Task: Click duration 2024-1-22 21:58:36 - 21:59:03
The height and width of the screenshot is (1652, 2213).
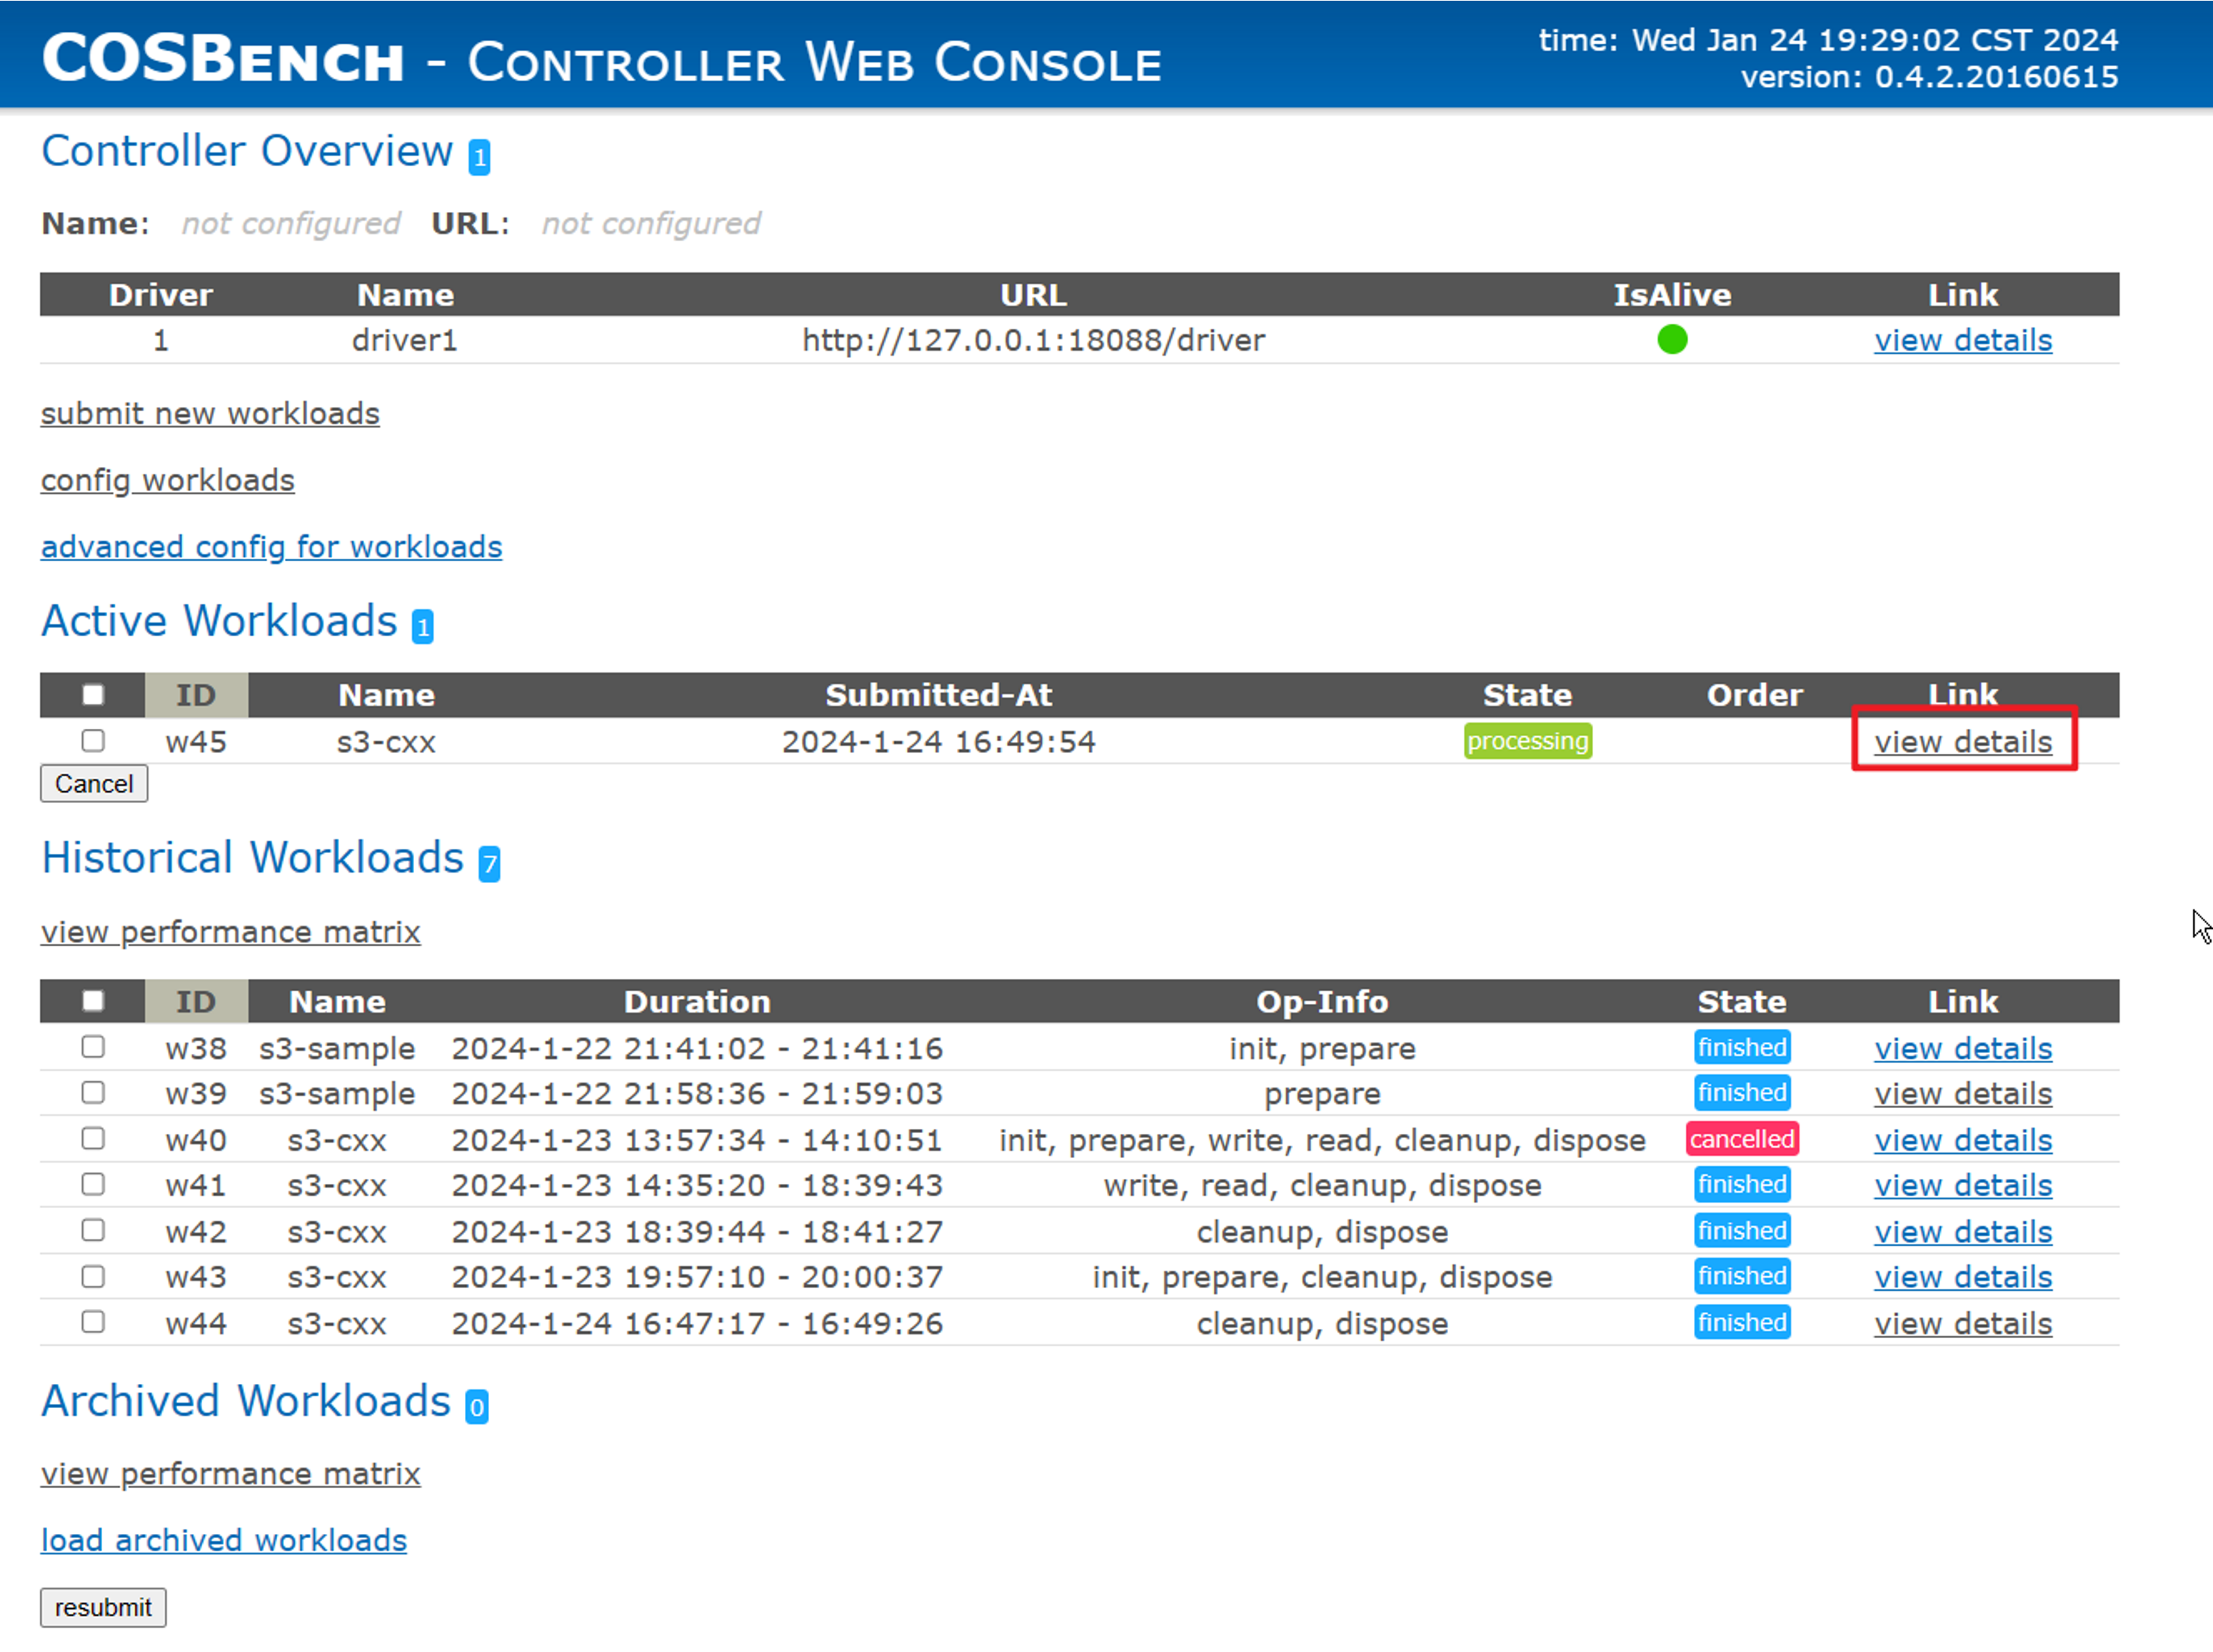Action: [x=697, y=1094]
